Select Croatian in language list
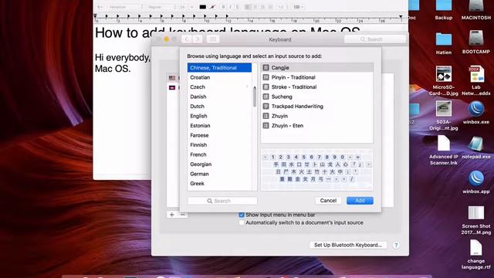The image size is (494, 278). [219, 77]
